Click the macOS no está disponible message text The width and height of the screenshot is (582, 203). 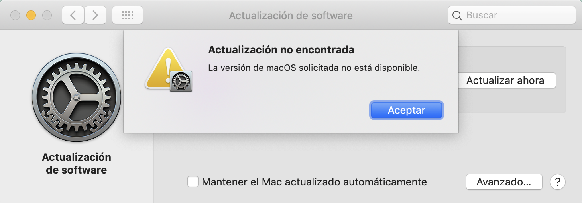coord(314,68)
